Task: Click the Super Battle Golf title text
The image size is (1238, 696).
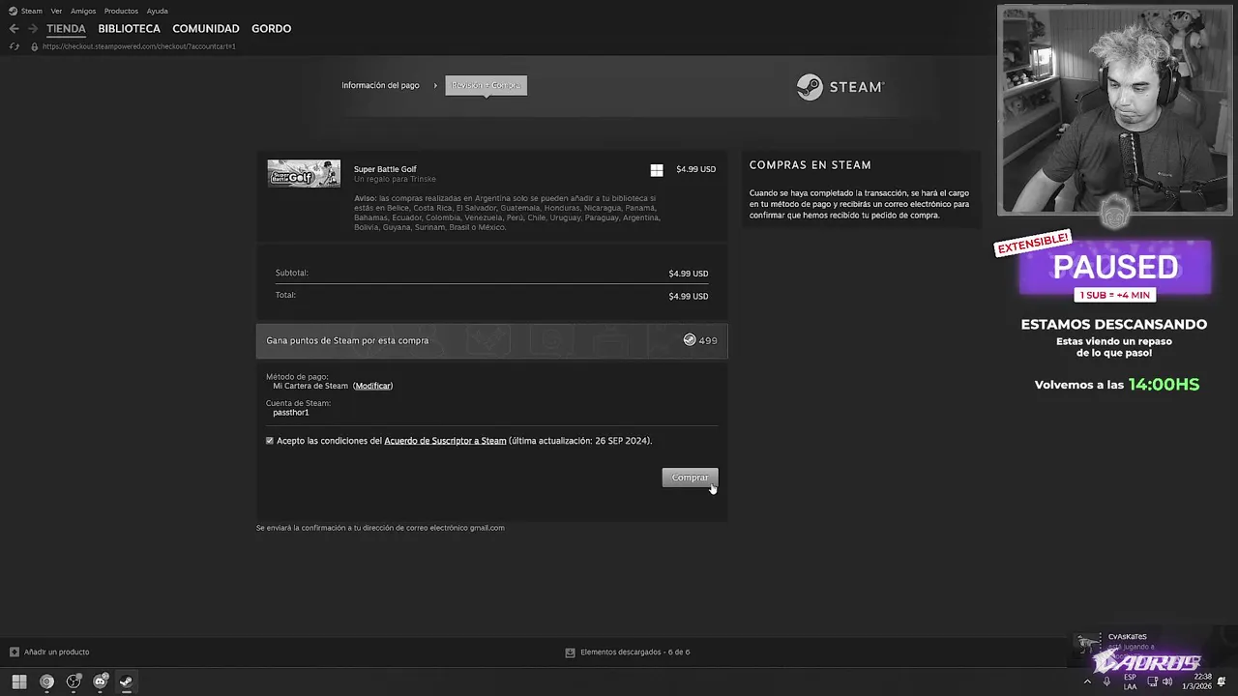Action: 385,169
